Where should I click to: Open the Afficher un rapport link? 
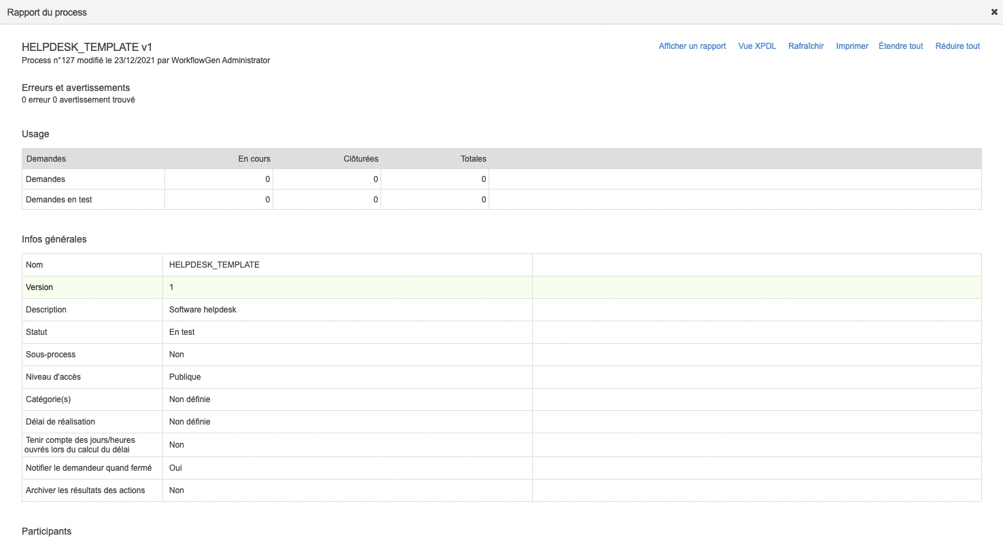692,46
